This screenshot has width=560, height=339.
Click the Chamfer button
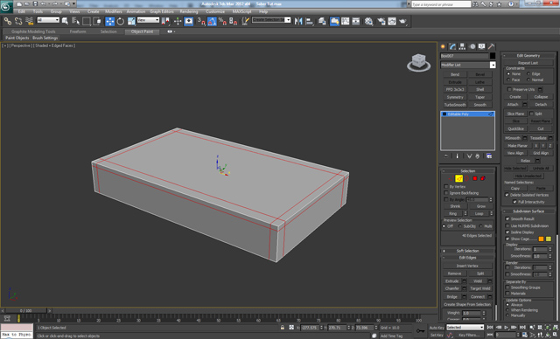[452, 288]
